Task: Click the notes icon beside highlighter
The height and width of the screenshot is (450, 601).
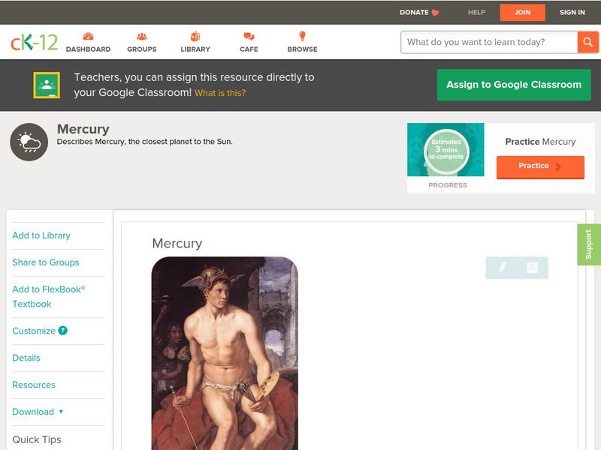Action: [x=532, y=268]
